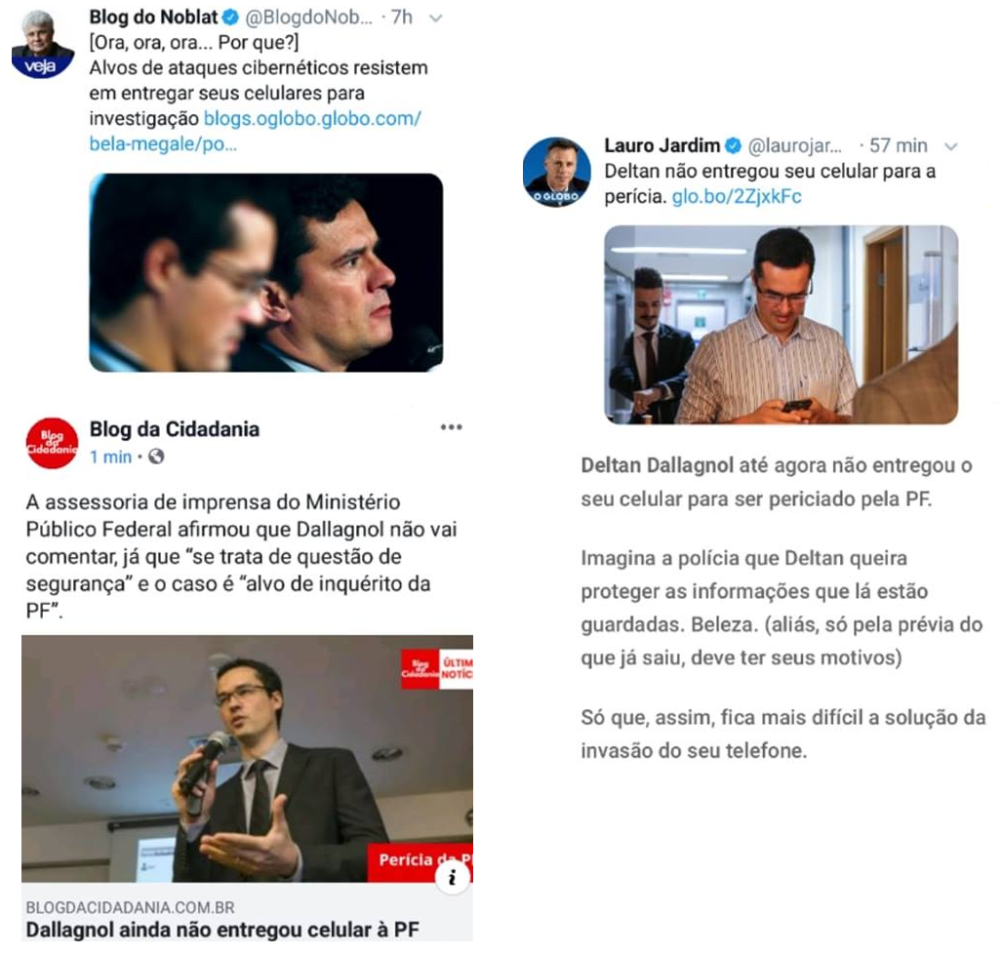Open link info icon on article preview
The image size is (1002, 955).
453,877
